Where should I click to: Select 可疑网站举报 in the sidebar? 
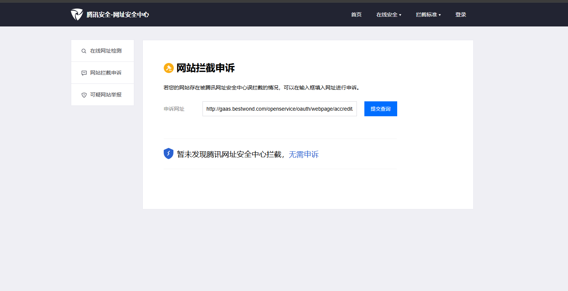point(103,95)
